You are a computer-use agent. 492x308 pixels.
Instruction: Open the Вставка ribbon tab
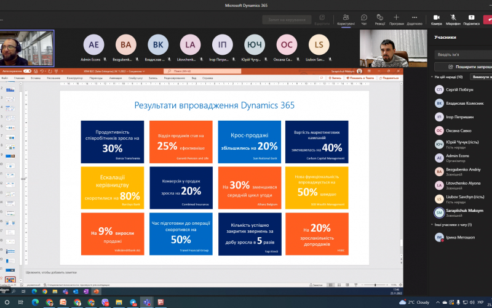coord(36,78)
